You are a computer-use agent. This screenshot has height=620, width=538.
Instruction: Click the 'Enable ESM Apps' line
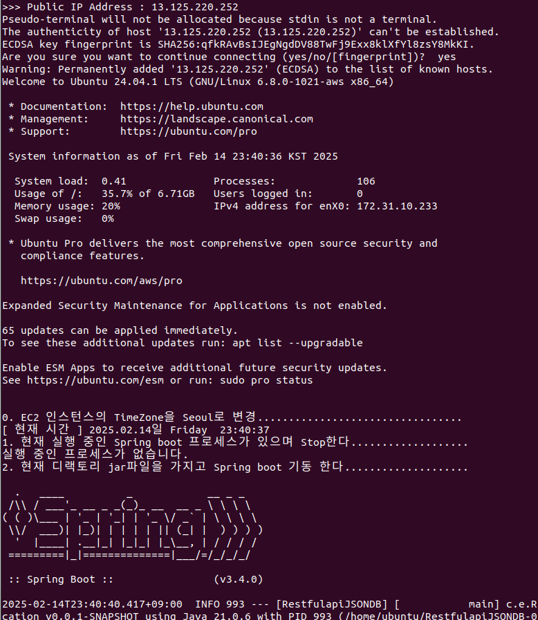click(194, 368)
